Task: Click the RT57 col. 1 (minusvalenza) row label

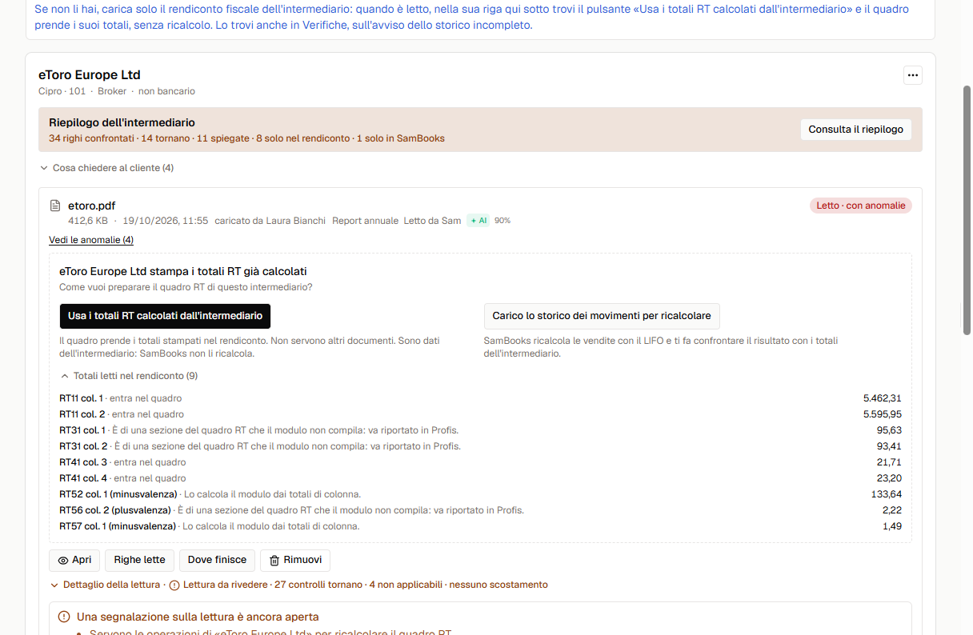Action: tap(118, 526)
